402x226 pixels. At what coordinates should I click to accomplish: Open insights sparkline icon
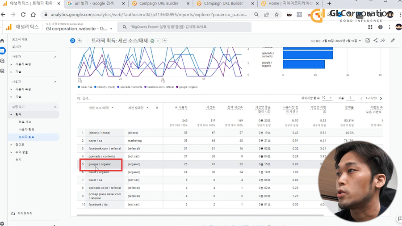click(x=383, y=41)
